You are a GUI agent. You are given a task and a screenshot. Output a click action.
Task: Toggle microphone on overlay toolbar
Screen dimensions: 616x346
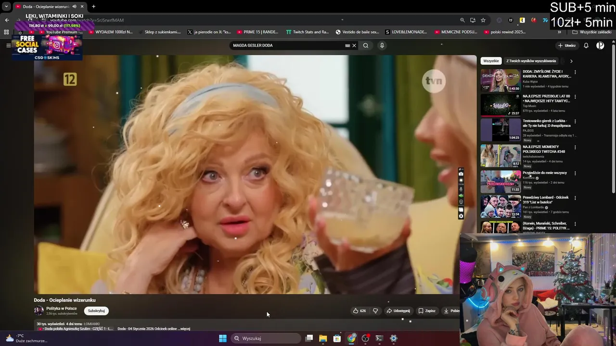click(461, 189)
